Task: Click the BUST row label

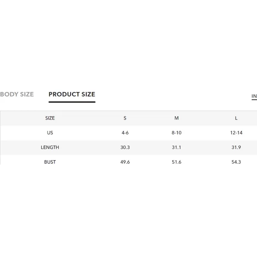Action: 50,162
